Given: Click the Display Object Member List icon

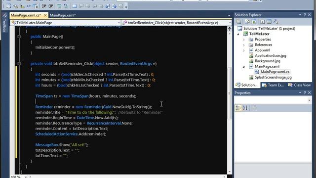Looking at the screenshot, I should point(8,6).
